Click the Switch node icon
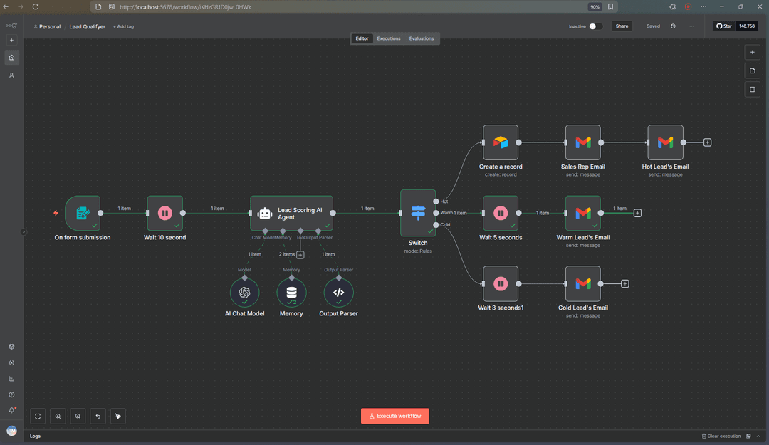The width and height of the screenshot is (769, 445). (x=417, y=212)
